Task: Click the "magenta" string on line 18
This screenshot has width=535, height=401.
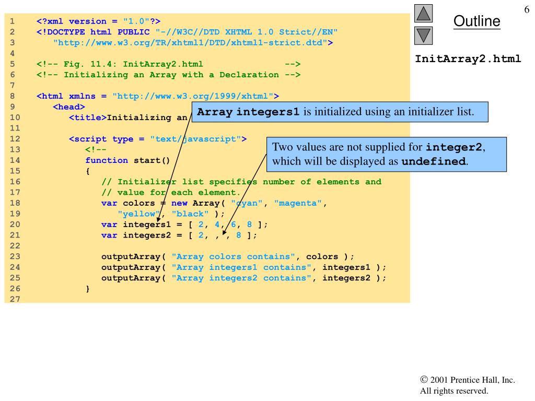Action: click(x=298, y=203)
